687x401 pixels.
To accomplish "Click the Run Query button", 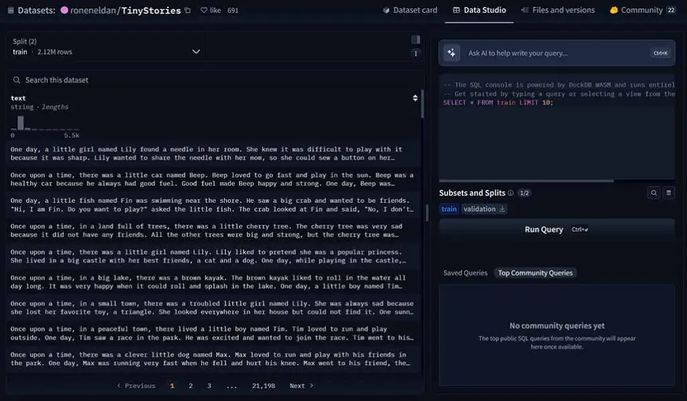I will coord(557,229).
